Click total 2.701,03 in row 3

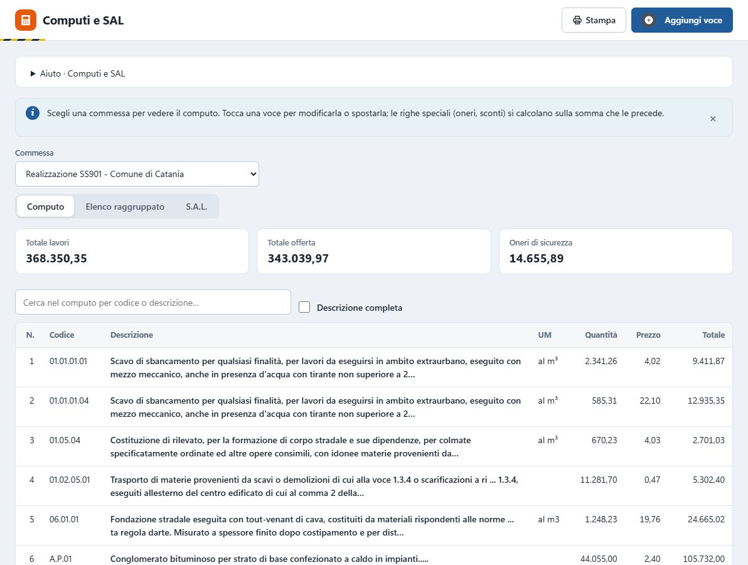coord(708,440)
